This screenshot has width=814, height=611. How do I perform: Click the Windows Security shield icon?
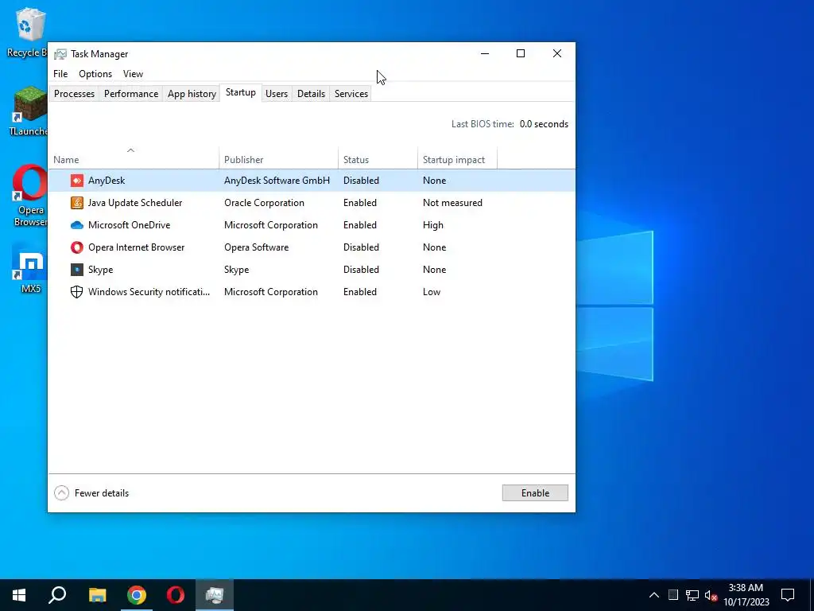point(77,292)
